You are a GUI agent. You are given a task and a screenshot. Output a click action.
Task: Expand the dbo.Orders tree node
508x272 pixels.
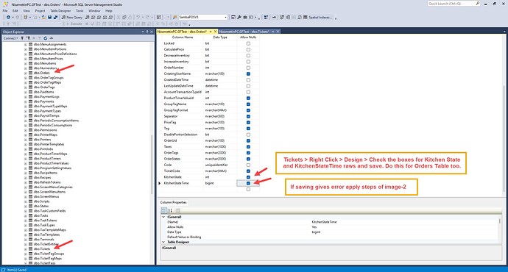26,73
